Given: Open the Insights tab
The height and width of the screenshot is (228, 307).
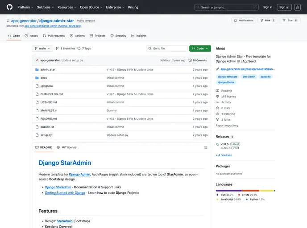Looking at the screenshot, I should tap(139, 36).
